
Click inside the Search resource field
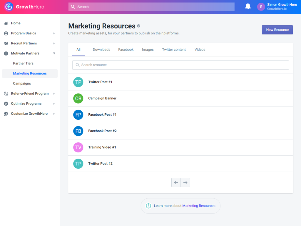[x=180, y=65]
